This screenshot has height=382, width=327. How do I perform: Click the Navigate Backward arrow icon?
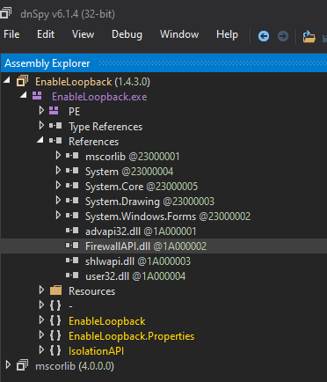264,36
